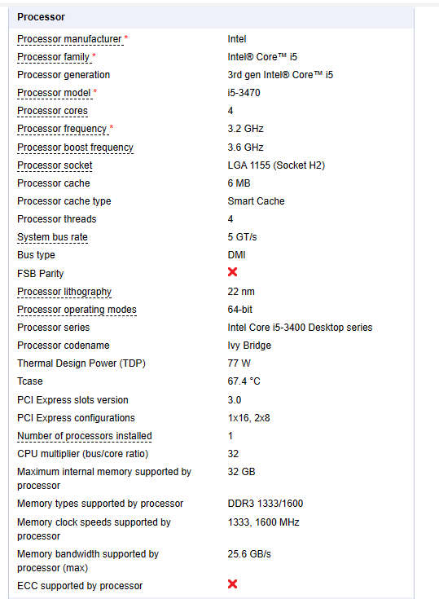
Task: Click the Intel Core i5-3400 Desktop series text
Action: (x=300, y=328)
